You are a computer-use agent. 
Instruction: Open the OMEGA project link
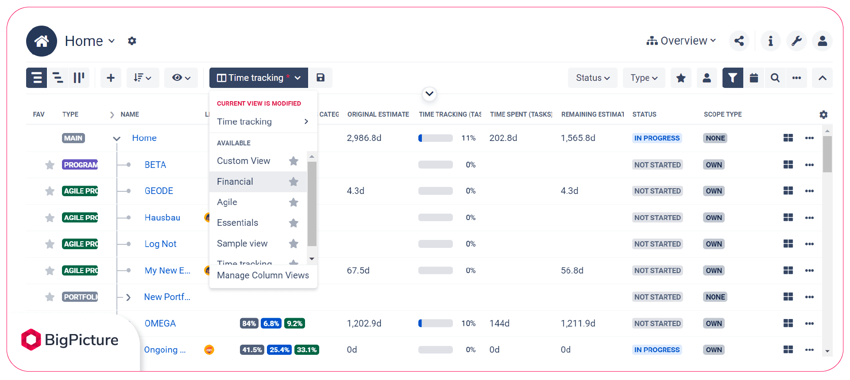point(160,323)
